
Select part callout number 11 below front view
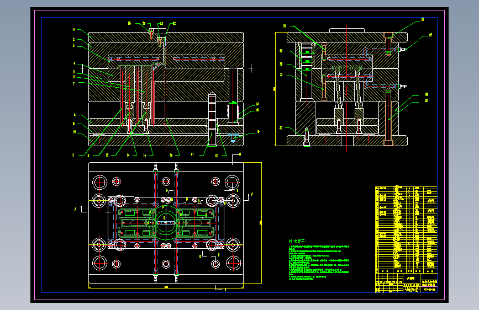pyautogui.click(x=73, y=156)
